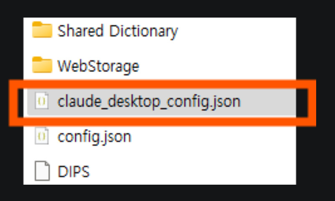This screenshot has width=335, height=201.
Task: Click the blank document icon beside DIPS
Action: (x=41, y=171)
